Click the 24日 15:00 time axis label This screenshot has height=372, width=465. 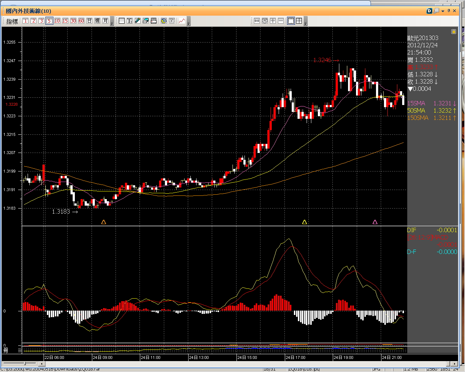click(x=247, y=357)
